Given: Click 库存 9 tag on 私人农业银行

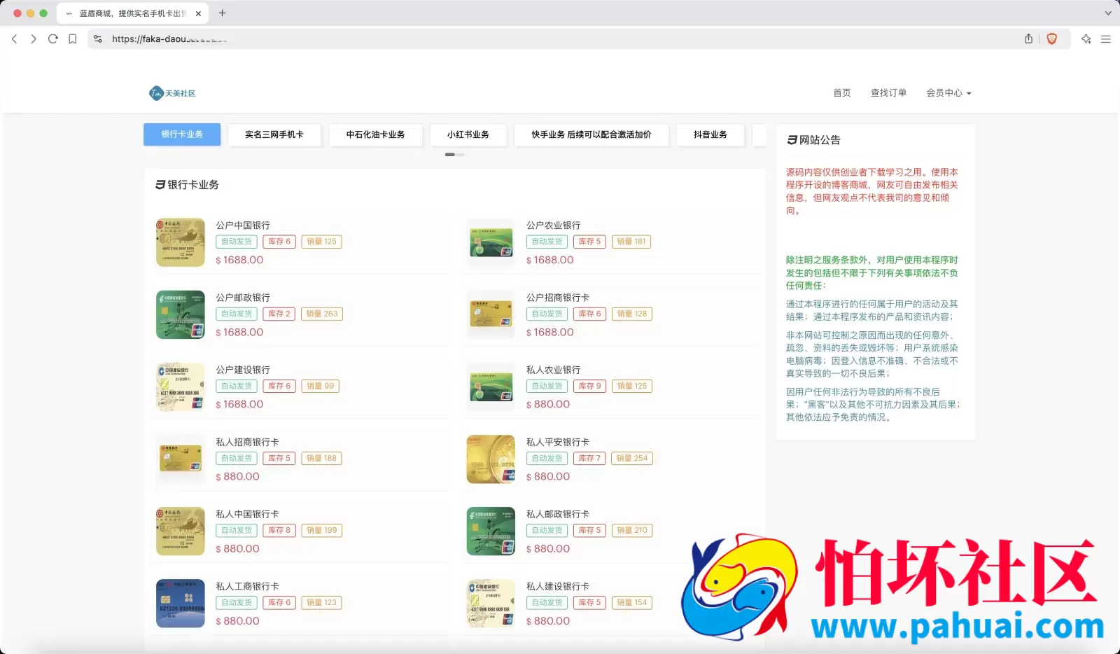Looking at the screenshot, I should pos(589,386).
